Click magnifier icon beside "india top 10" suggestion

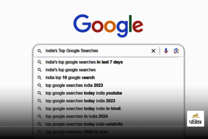[x=40, y=77]
